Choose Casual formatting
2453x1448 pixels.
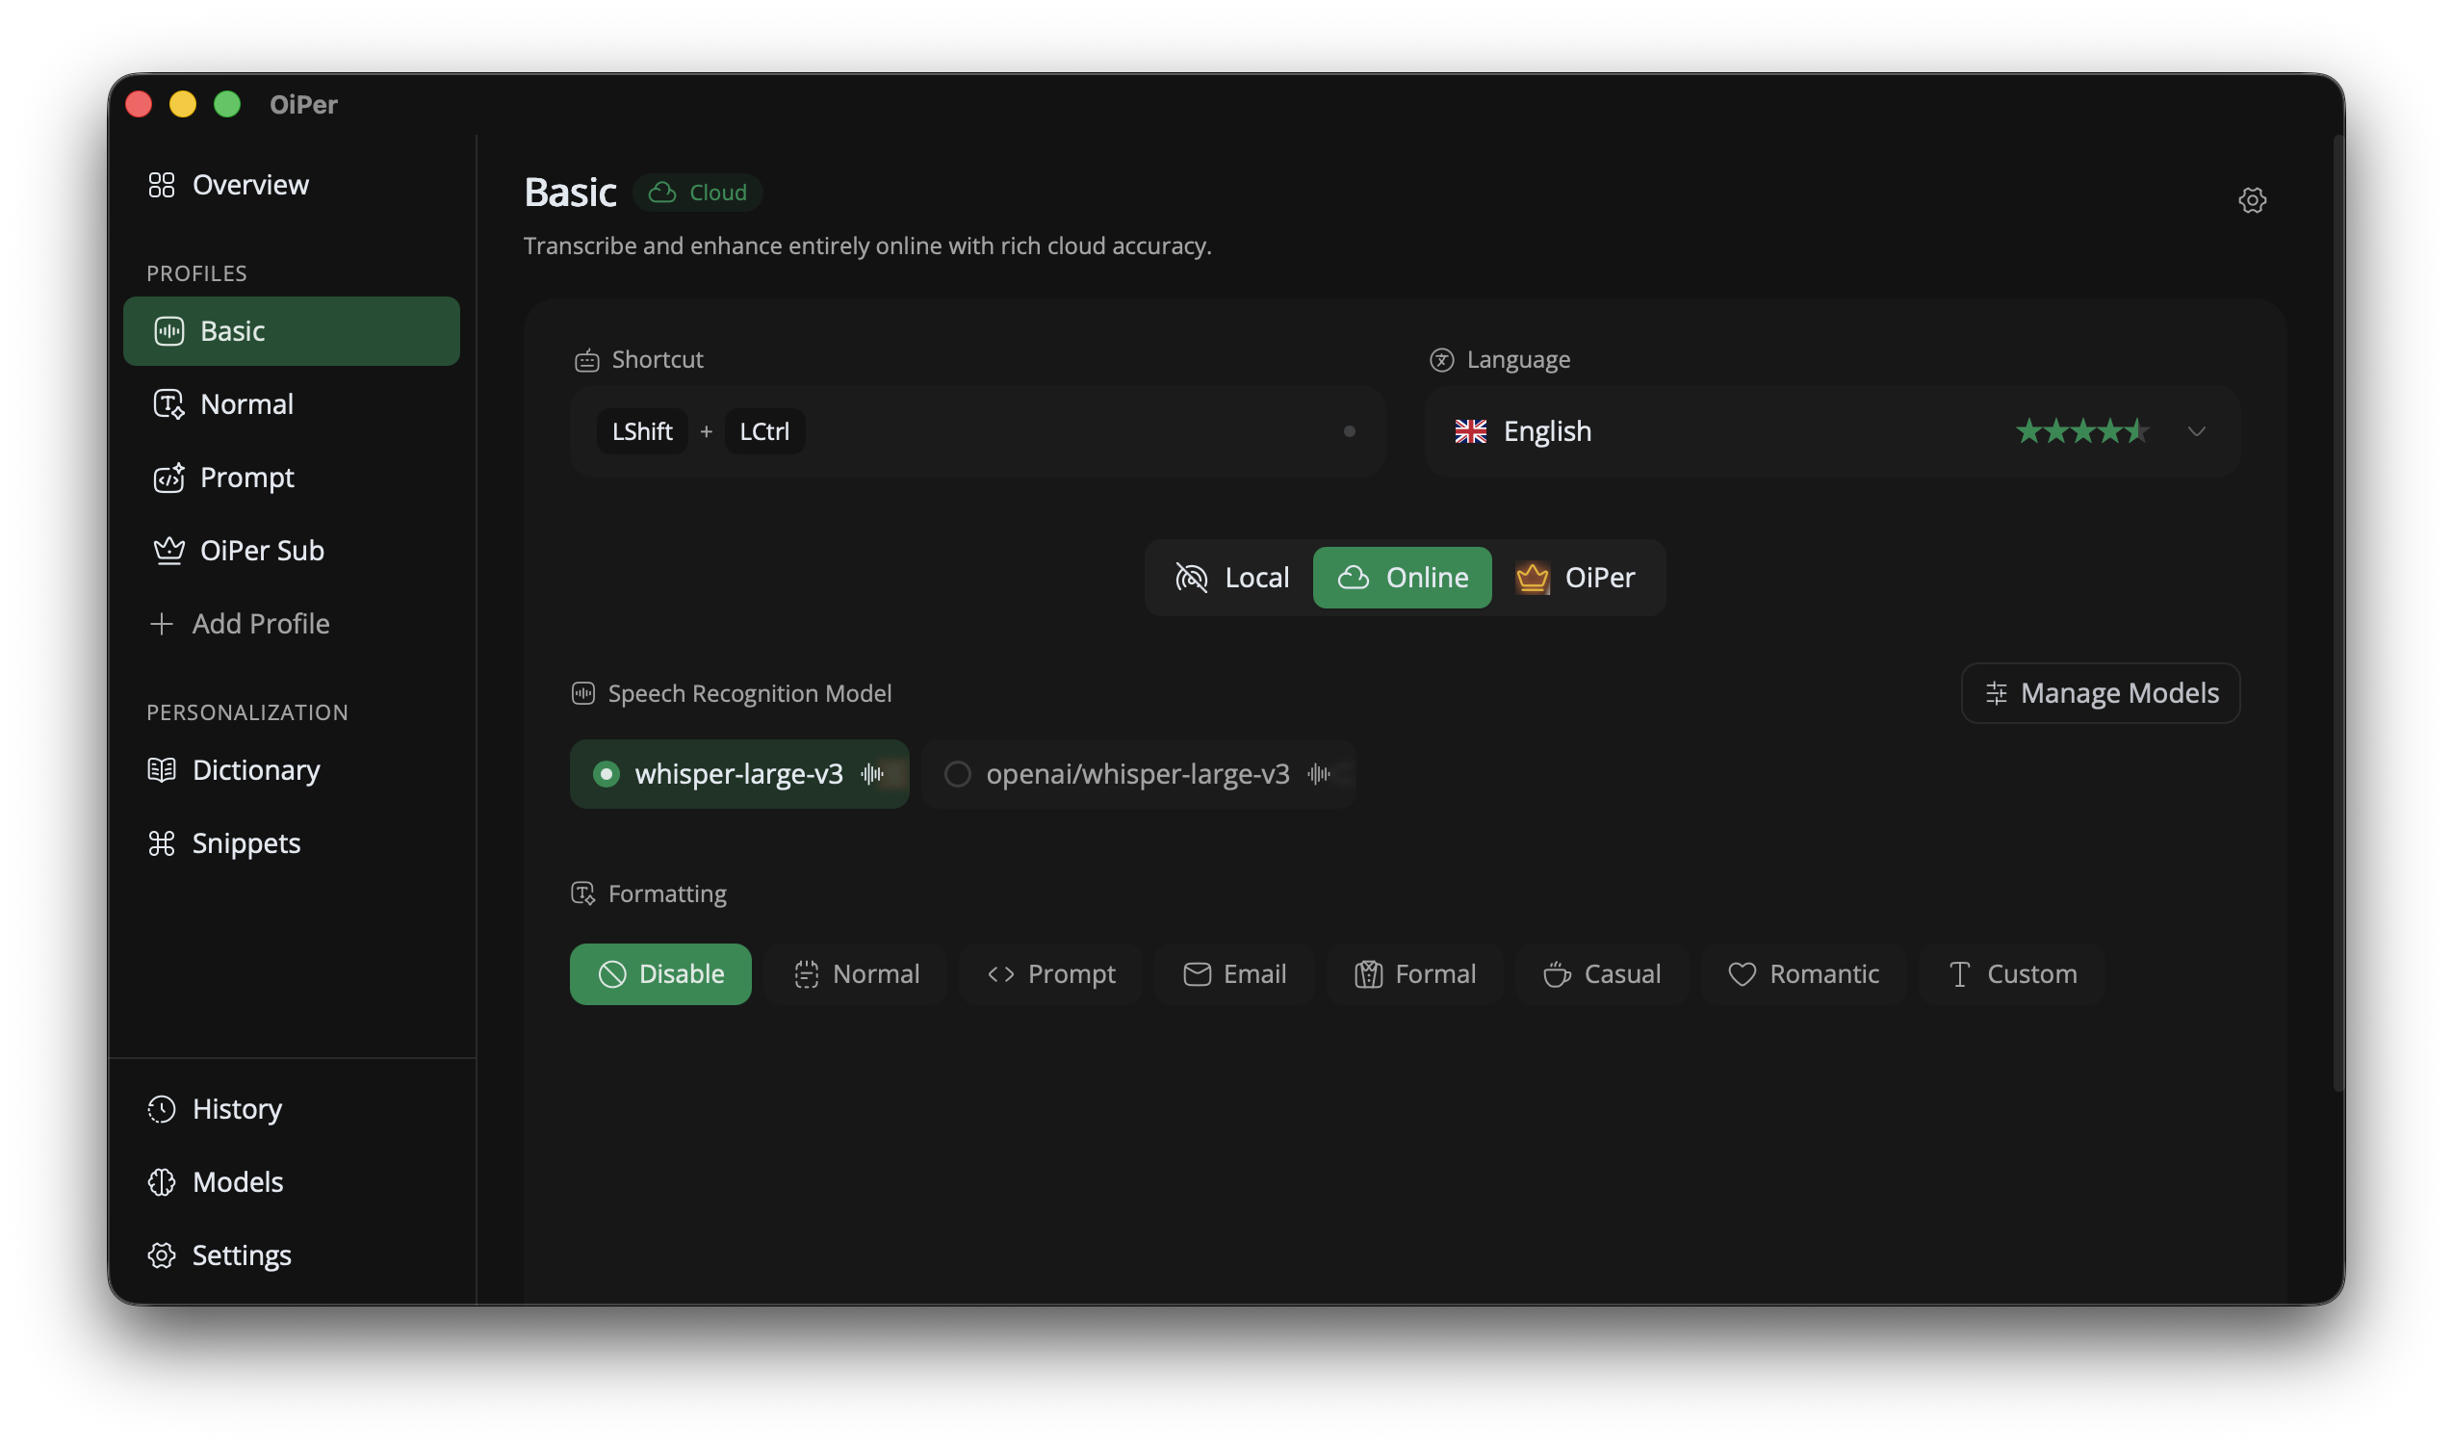point(1602,973)
